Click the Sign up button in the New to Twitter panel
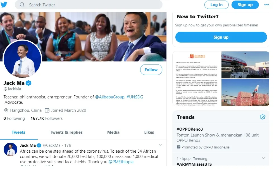The image size is (279, 176). (x=221, y=37)
